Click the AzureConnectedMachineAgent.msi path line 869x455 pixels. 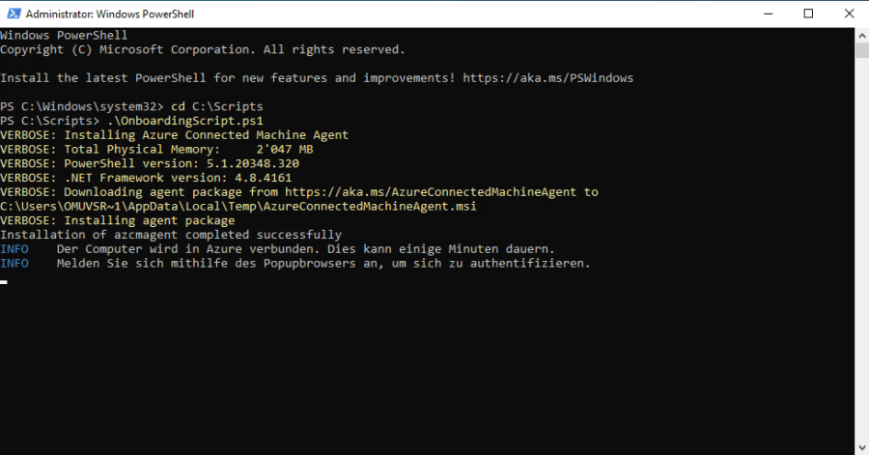click(238, 207)
